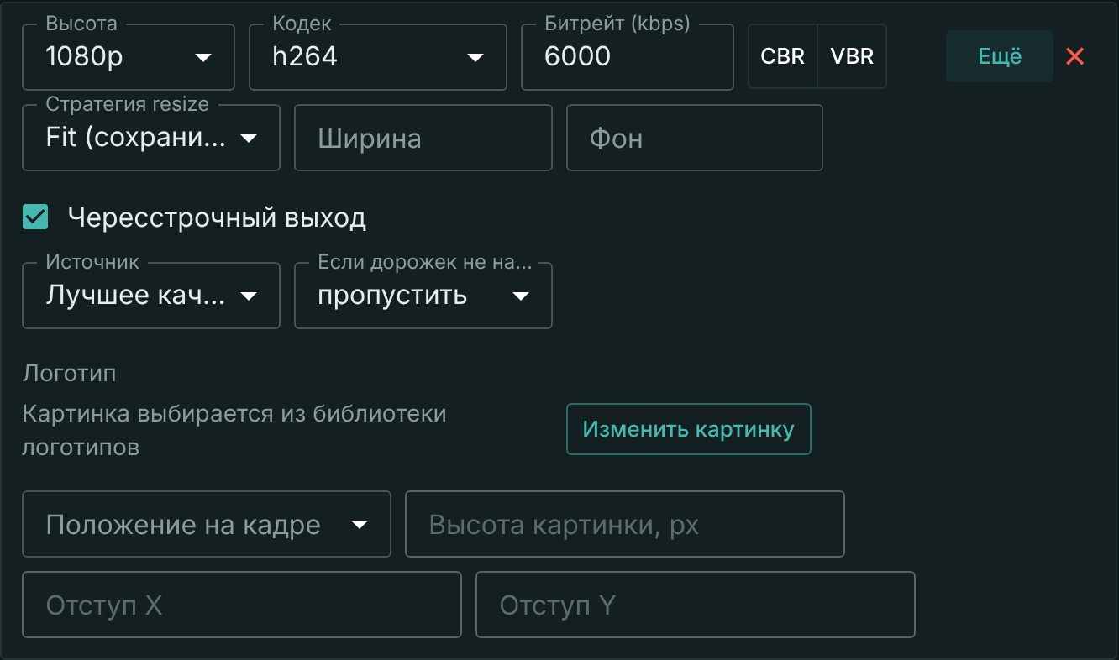Open the Источник dropdown
This screenshot has width=1119, height=660.
[x=151, y=296]
